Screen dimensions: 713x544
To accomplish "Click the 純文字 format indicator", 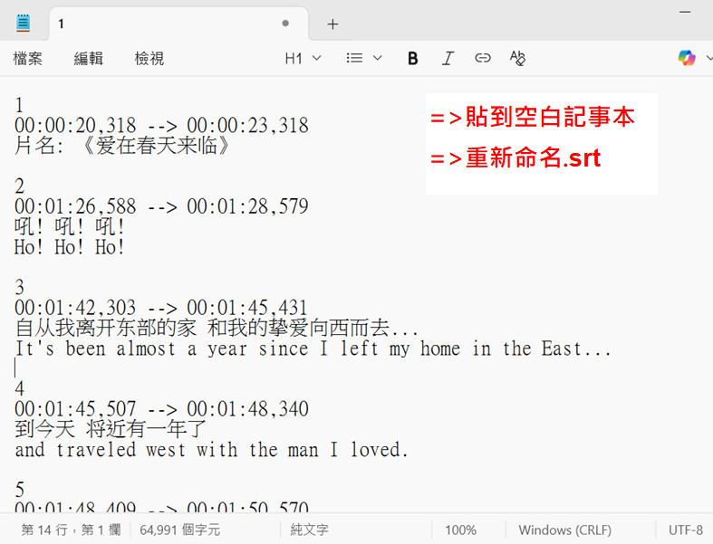I will tap(310, 530).
